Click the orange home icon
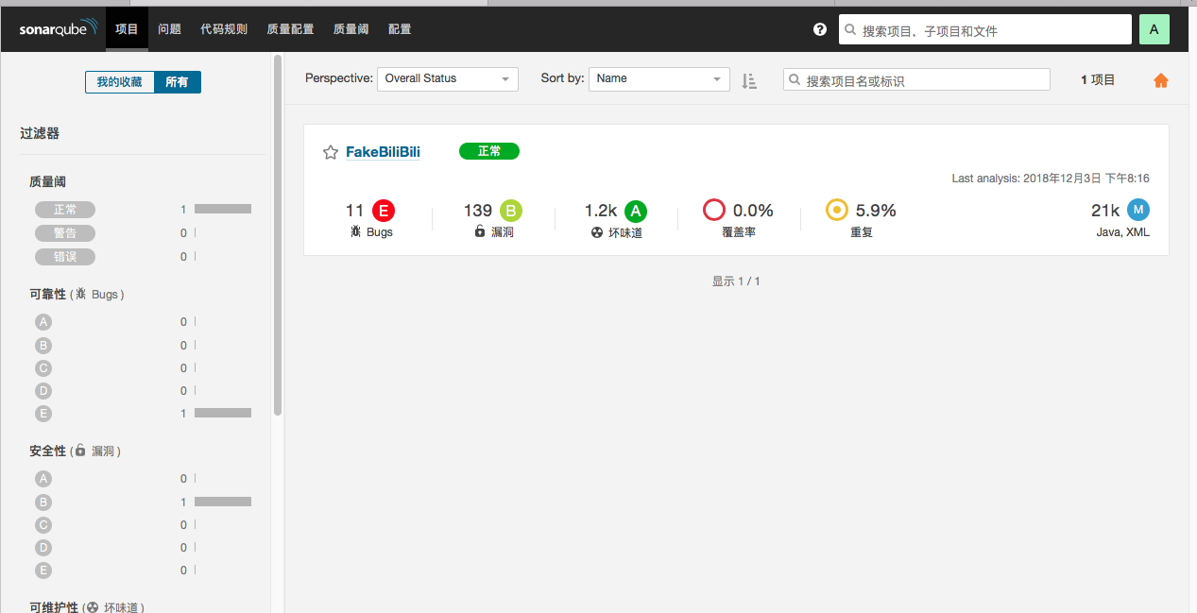1197x613 pixels. [x=1161, y=80]
